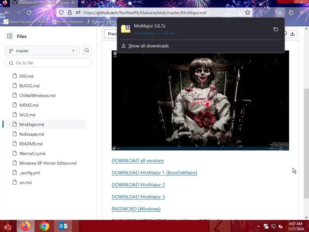Open 000.md in the file tree
309x232 pixels.
point(27,76)
